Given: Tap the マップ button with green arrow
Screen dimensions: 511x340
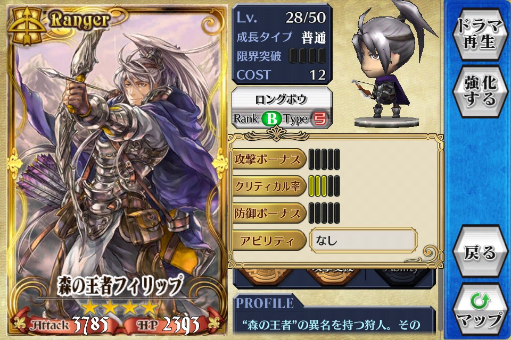Looking at the screenshot, I should (x=480, y=310).
